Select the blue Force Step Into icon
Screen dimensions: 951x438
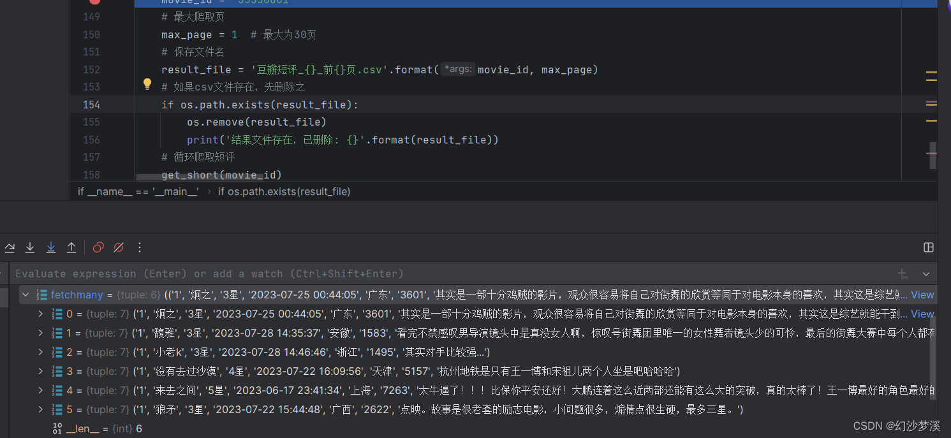click(x=51, y=247)
